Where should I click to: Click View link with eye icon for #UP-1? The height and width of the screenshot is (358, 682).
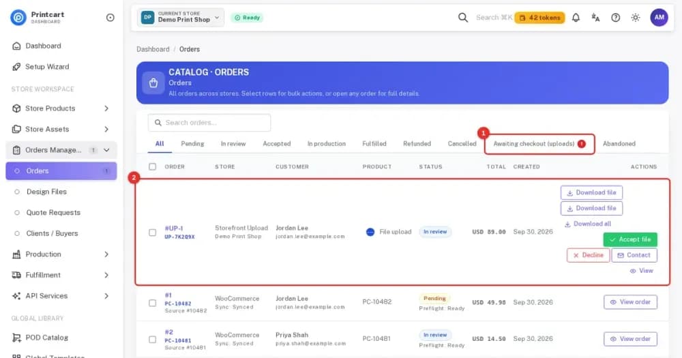642,271
